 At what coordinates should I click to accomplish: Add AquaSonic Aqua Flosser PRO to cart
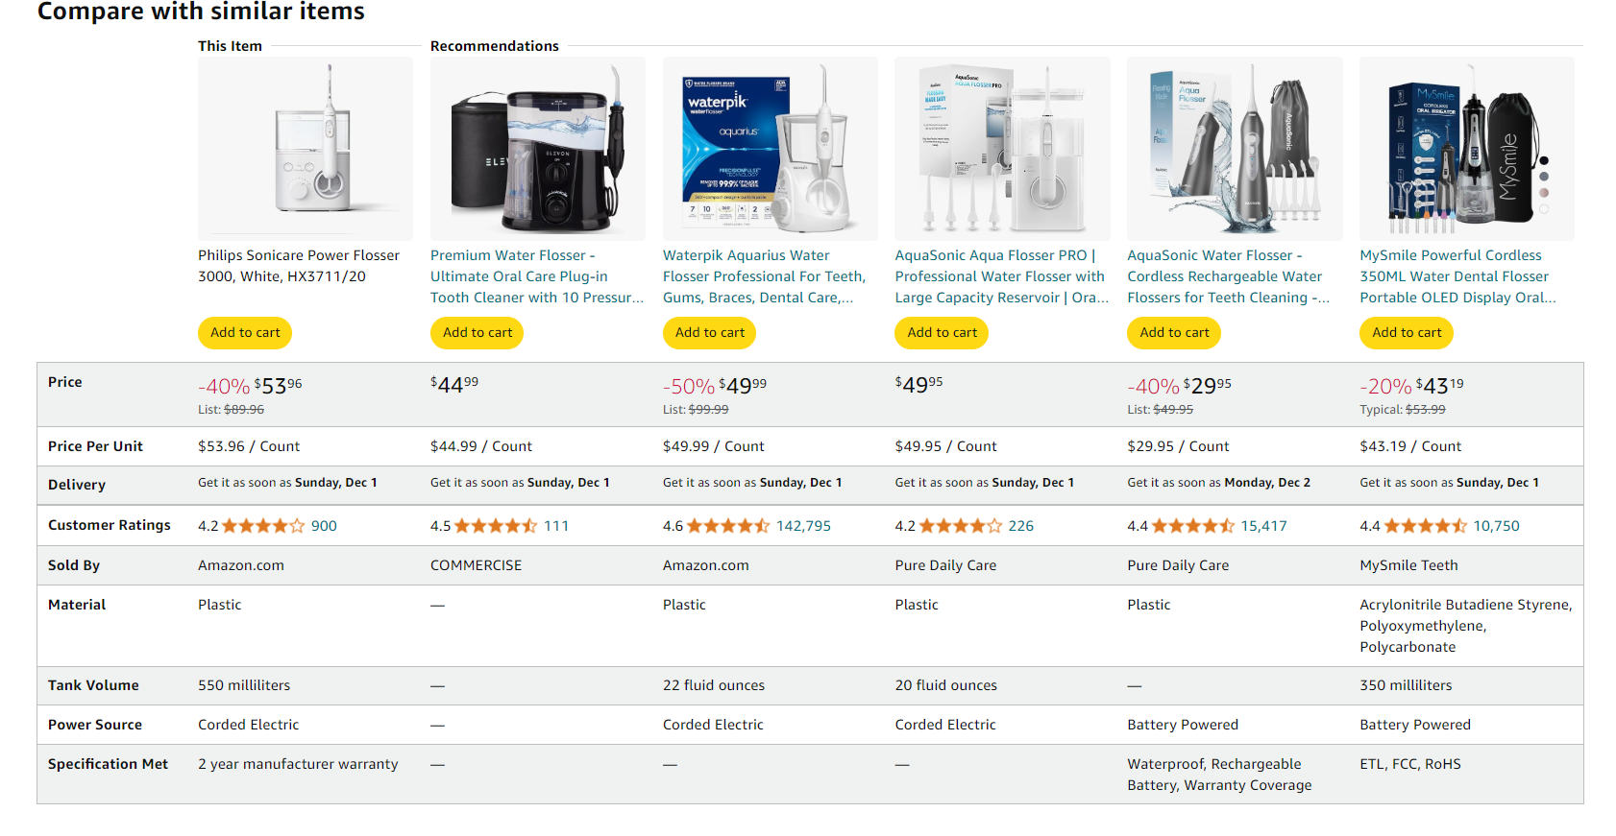point(942,332)
